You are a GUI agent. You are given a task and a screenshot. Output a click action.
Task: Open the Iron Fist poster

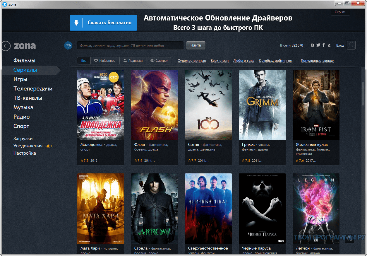[x=316, y=105]
